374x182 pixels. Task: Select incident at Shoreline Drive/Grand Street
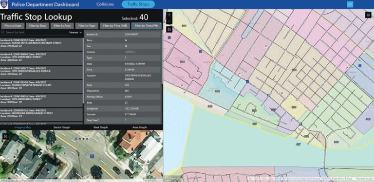[x=41, y=114]
